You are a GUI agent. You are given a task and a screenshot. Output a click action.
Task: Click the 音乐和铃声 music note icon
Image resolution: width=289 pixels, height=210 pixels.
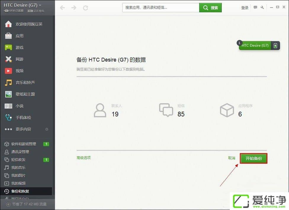pos(8,83)
